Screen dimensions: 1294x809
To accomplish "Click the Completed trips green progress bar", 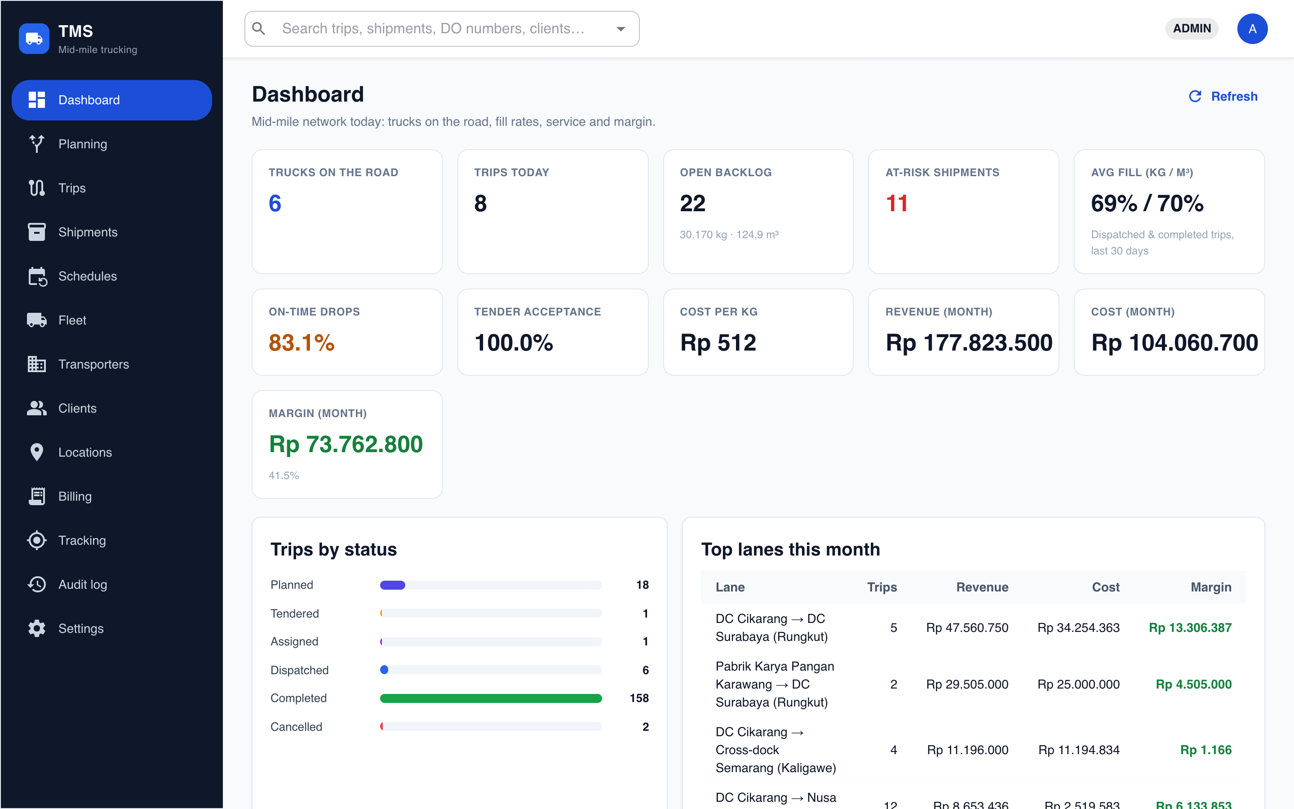I will pos(490,698).
